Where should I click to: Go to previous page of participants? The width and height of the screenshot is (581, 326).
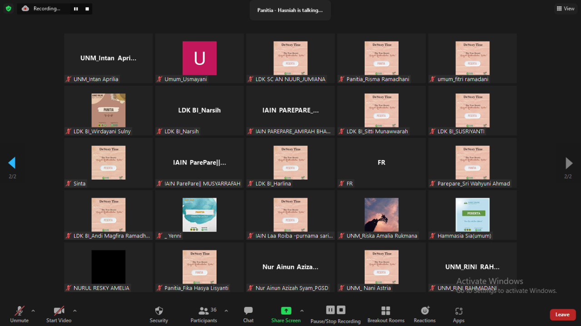click(12, 163)
